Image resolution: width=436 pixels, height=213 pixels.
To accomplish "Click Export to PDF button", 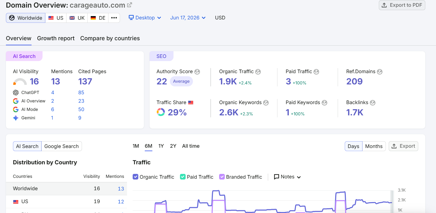I will pos(402,5).
